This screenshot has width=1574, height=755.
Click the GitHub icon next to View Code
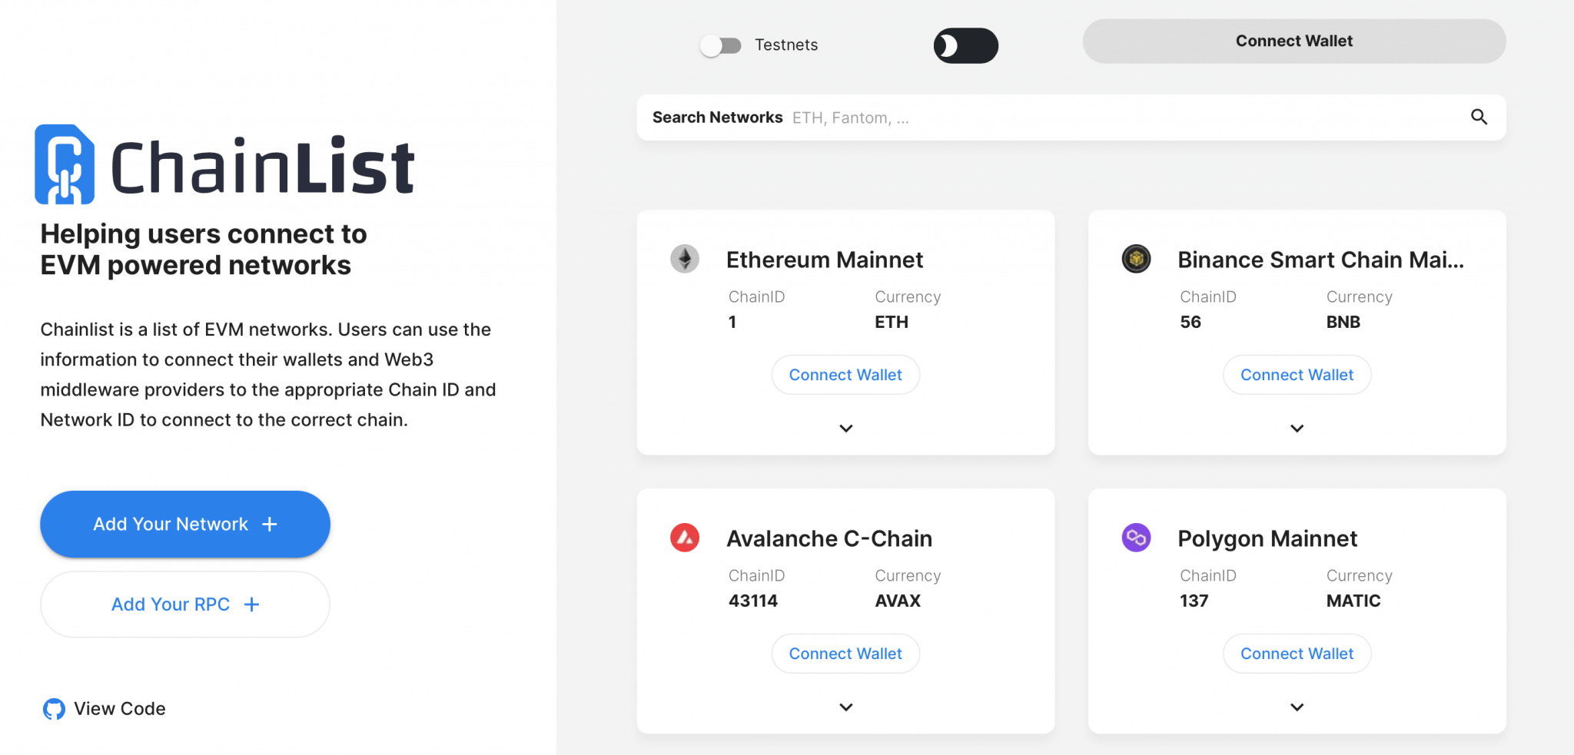pyautogui.click(x=54, y=709)
